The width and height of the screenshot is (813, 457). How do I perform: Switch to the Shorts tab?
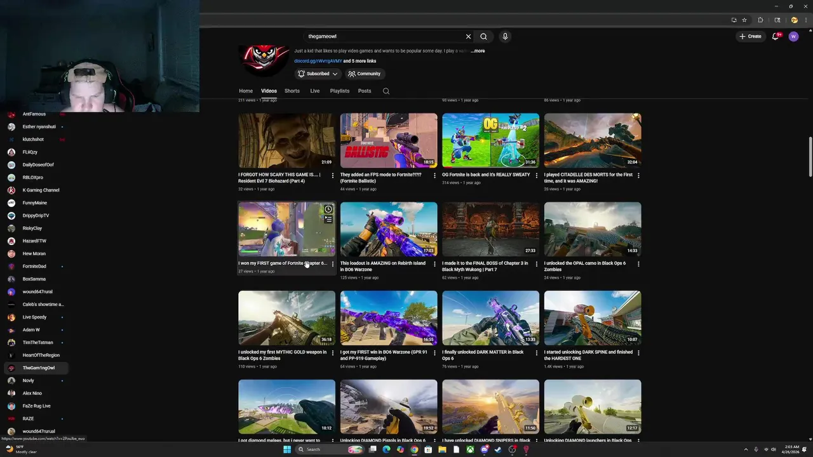292,91
